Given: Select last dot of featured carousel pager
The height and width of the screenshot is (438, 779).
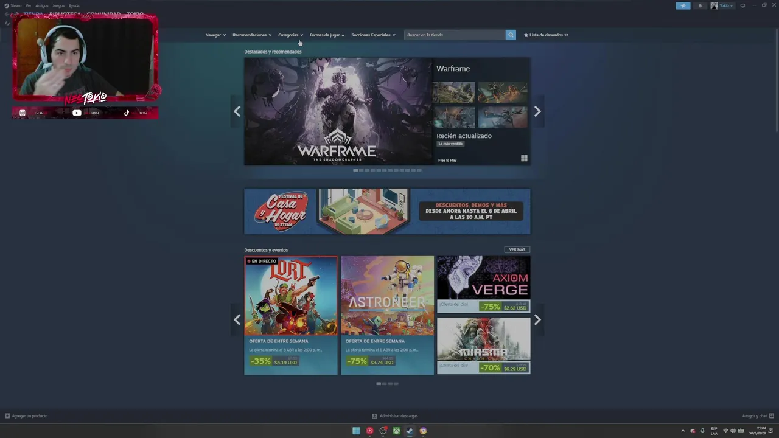Looking at the screenshot, I should (x=419, y=170).
